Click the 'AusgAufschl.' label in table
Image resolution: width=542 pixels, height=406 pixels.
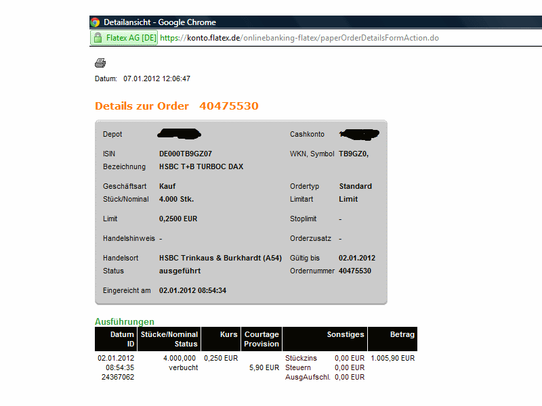click(308, 377)
